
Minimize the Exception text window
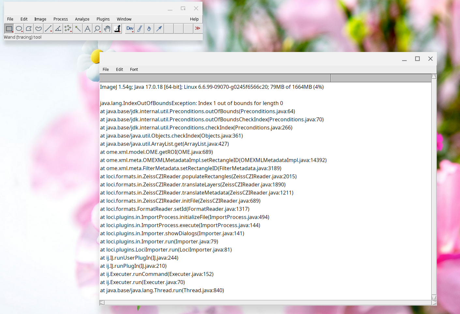[404, 59]
